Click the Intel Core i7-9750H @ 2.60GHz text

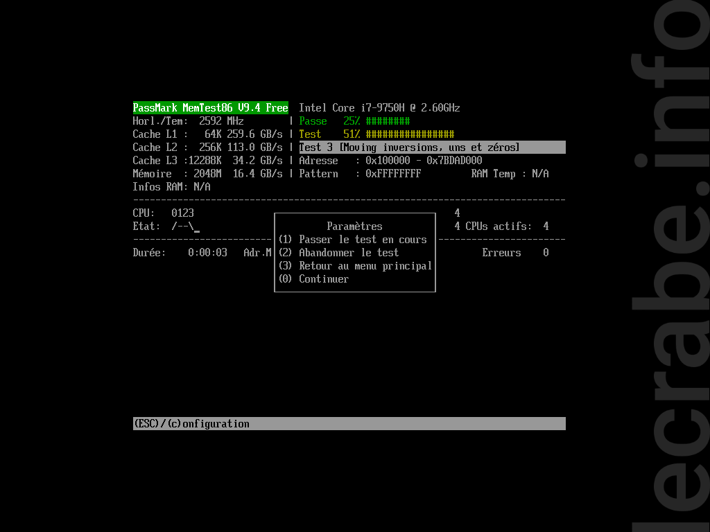(379, 107)
